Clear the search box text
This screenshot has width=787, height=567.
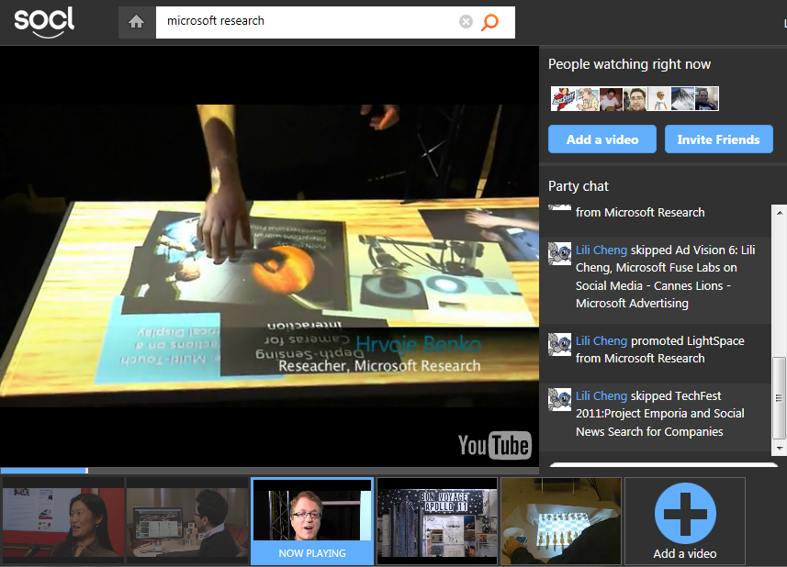(x=466, y=22)
